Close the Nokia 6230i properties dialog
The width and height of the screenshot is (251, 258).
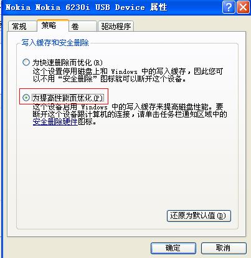click(x=243, y=7)
